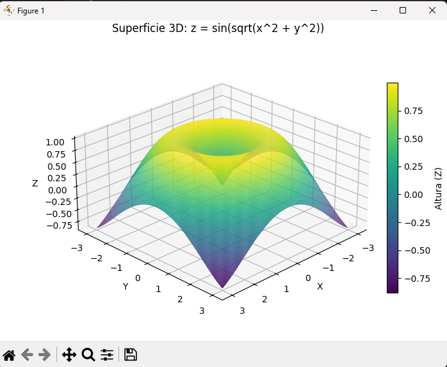Click the Matplotlib icon in title bar
This screenshot has height=367, width=447.
click(9, 10)
